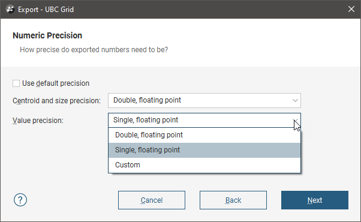Click the Leapfrog app icon in title bar
Viewport: 361px width, 222px height.
click(x=10, y=10)
